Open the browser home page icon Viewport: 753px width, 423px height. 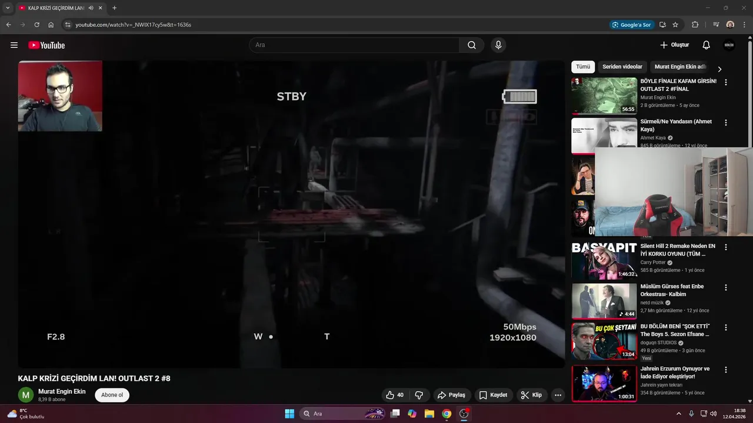(51, 25)
